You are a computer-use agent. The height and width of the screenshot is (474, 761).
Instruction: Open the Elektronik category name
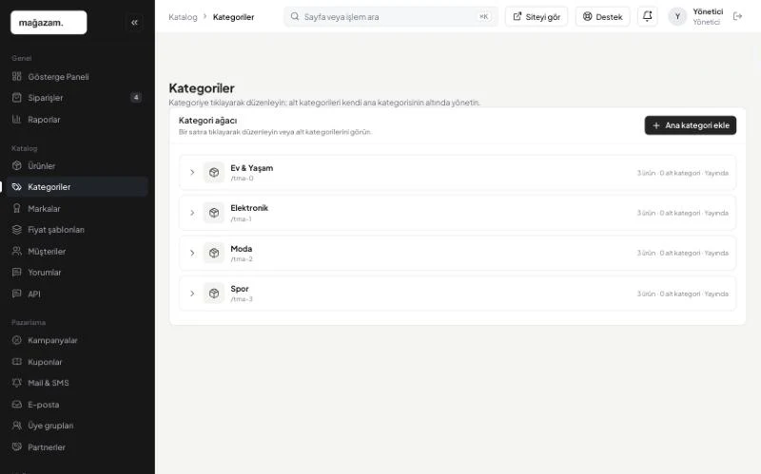249,208
